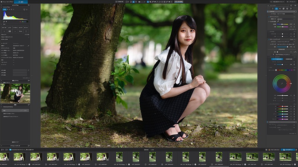Collapse the Histogram section chevron
The height and width of the screenshot is (167, 298).
1,7
